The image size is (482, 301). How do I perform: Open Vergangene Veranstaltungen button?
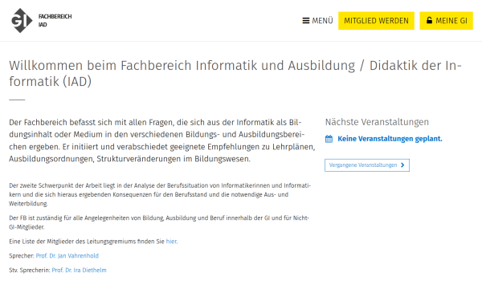[367, 165]
